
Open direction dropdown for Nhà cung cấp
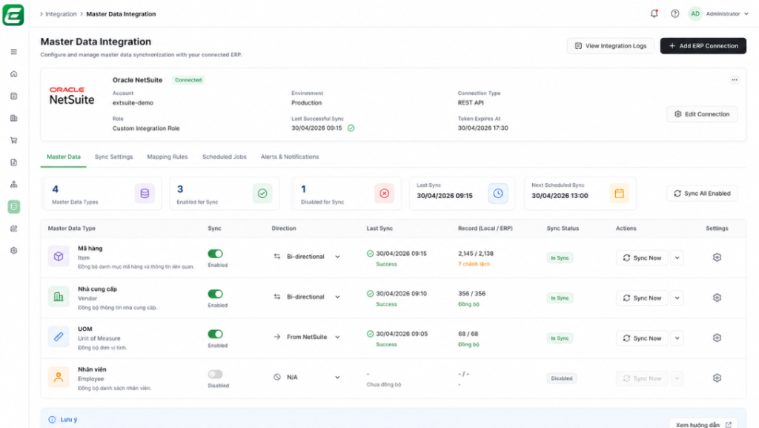click(x=307, y=297)
